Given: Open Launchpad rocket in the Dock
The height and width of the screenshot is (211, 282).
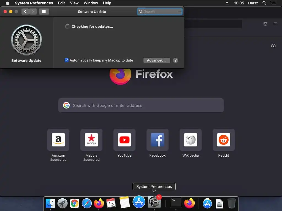Looking at the screenshot, I should click(x=63, y=203).
